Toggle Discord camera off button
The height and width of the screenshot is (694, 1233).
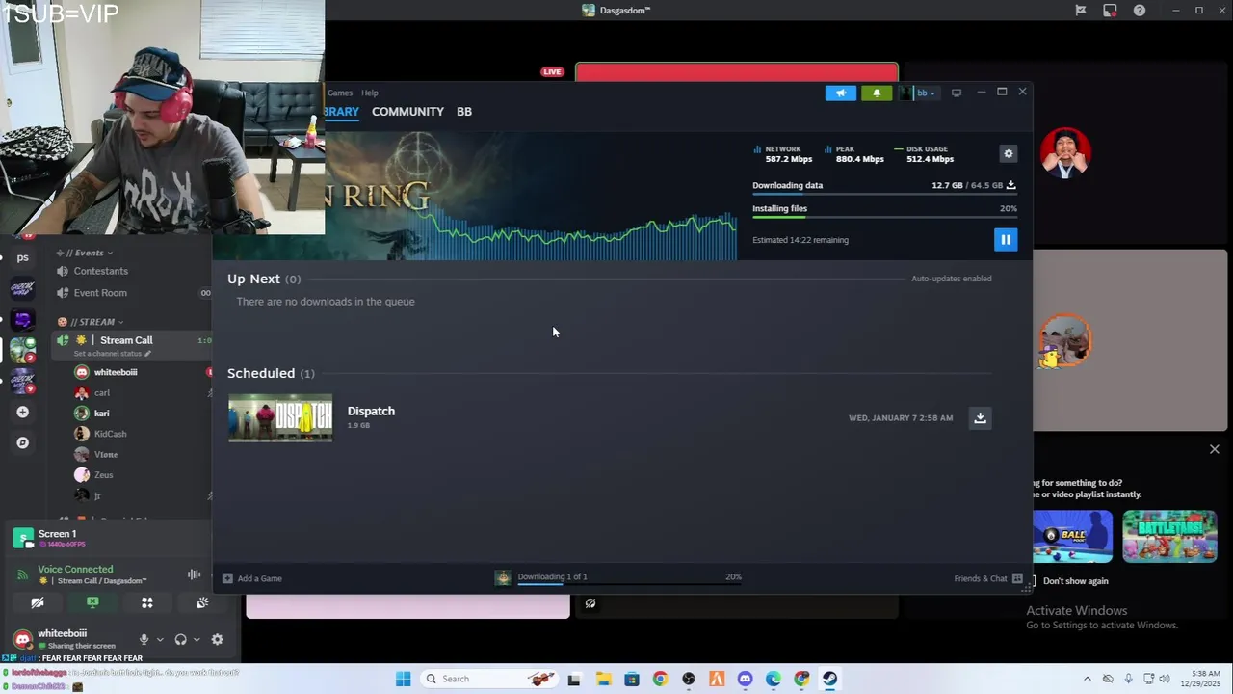pos(38,602)
